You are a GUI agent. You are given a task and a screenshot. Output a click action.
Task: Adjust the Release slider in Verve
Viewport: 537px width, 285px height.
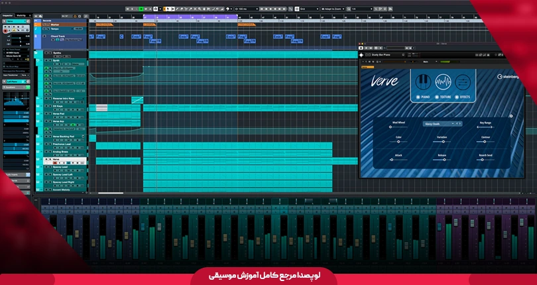[442, 160]
